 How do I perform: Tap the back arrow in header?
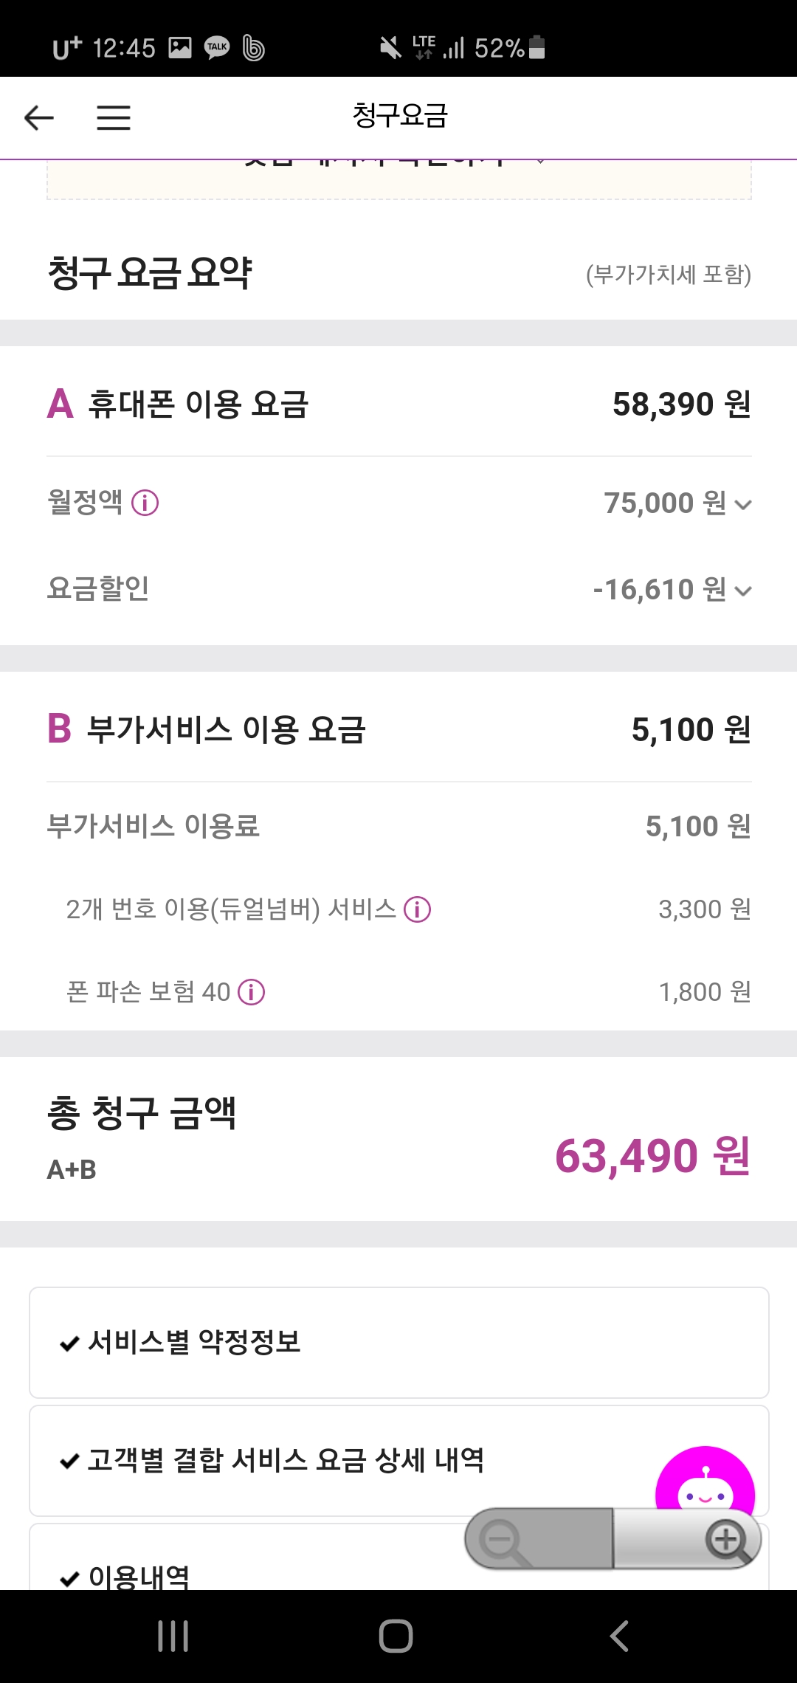pyautogui.click(x=39, y=117)
